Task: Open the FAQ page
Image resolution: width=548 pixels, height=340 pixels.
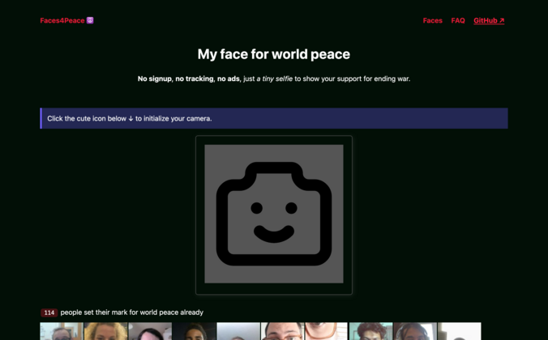Action: pyautogui.click(x=458, y=20)
